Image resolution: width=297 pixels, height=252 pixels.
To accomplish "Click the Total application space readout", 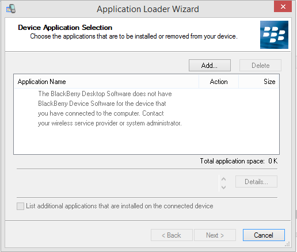I will 239,161.
